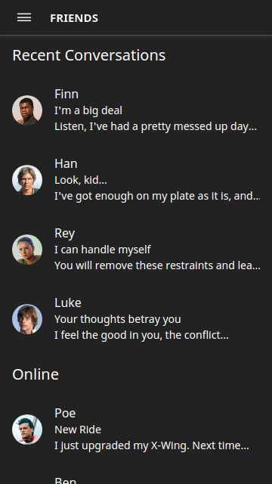Click Finn's profile avatar
This screenshot has width=272, height=484.
click(27, 110)
